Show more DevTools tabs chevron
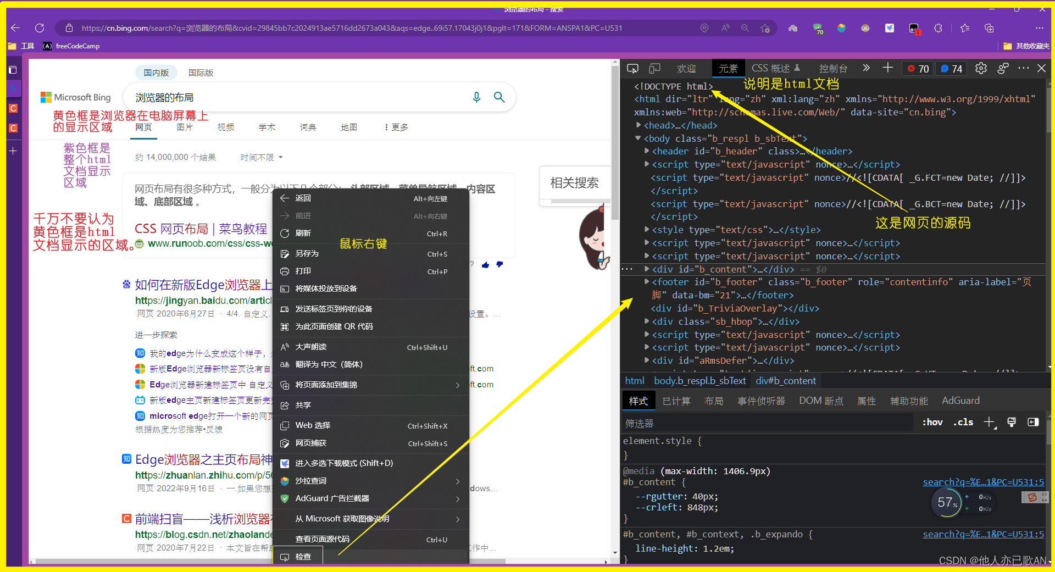1055x572 pixels. click(867, 68)
